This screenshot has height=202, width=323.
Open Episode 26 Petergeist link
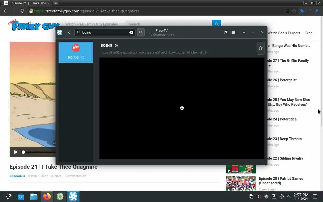coord(282,80)
